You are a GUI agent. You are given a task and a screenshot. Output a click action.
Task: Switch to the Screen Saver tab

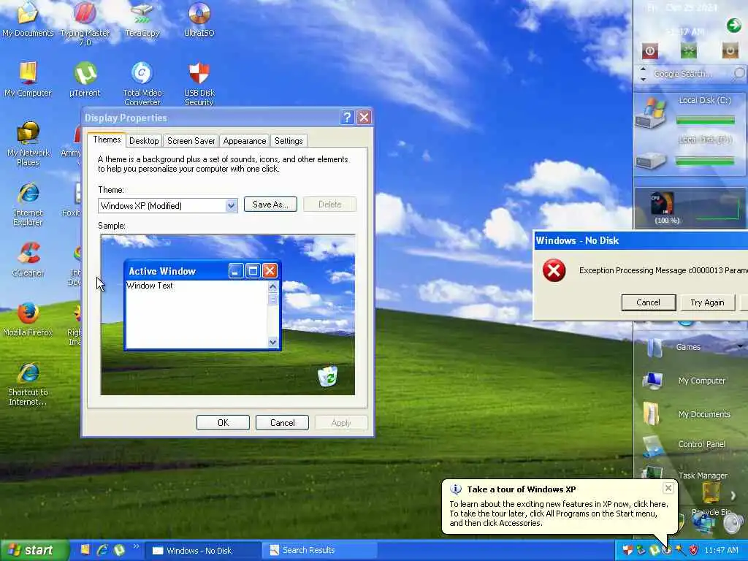[191, 141]
